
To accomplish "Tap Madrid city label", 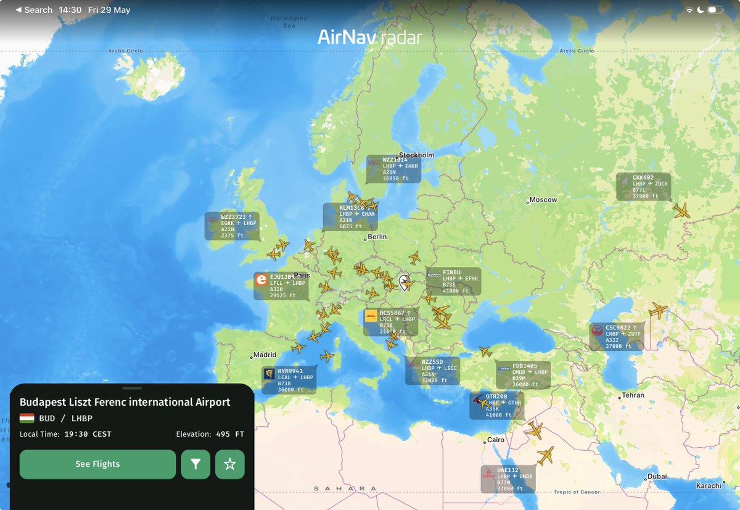I will click(x=265, y=355).
